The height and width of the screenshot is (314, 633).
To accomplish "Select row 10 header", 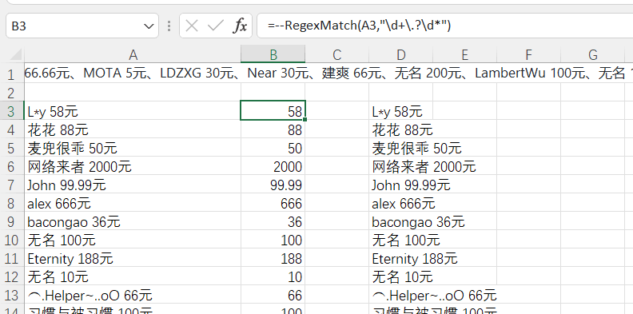I will pos(11,240).
